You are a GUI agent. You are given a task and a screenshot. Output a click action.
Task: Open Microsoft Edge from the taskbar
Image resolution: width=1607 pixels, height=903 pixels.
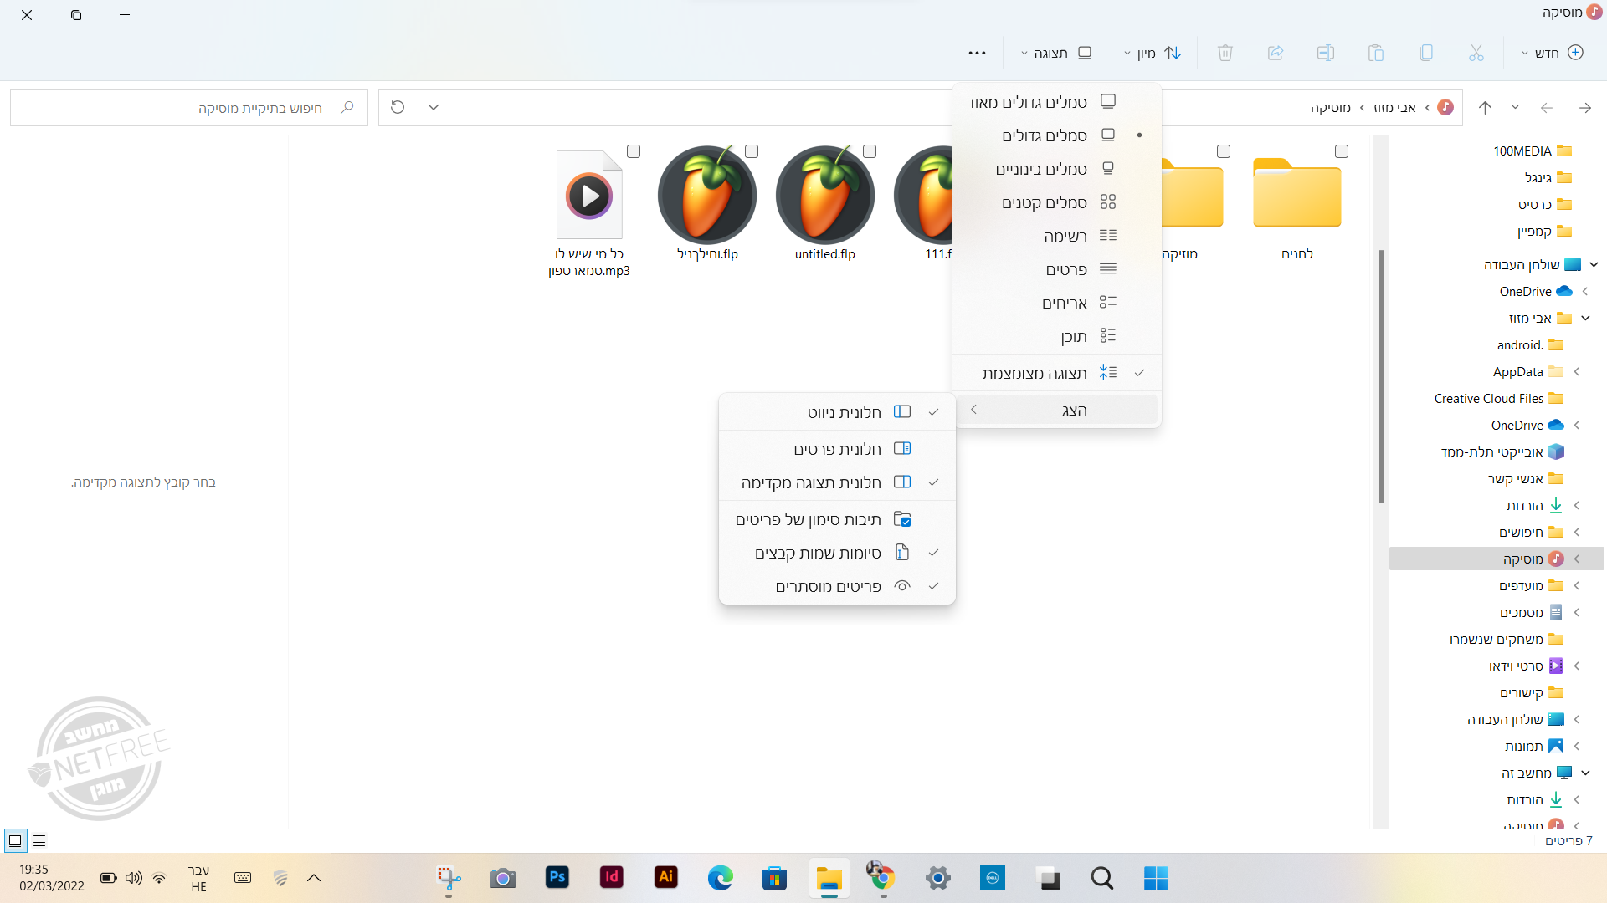pyautogui.click(x=720, y=877)
